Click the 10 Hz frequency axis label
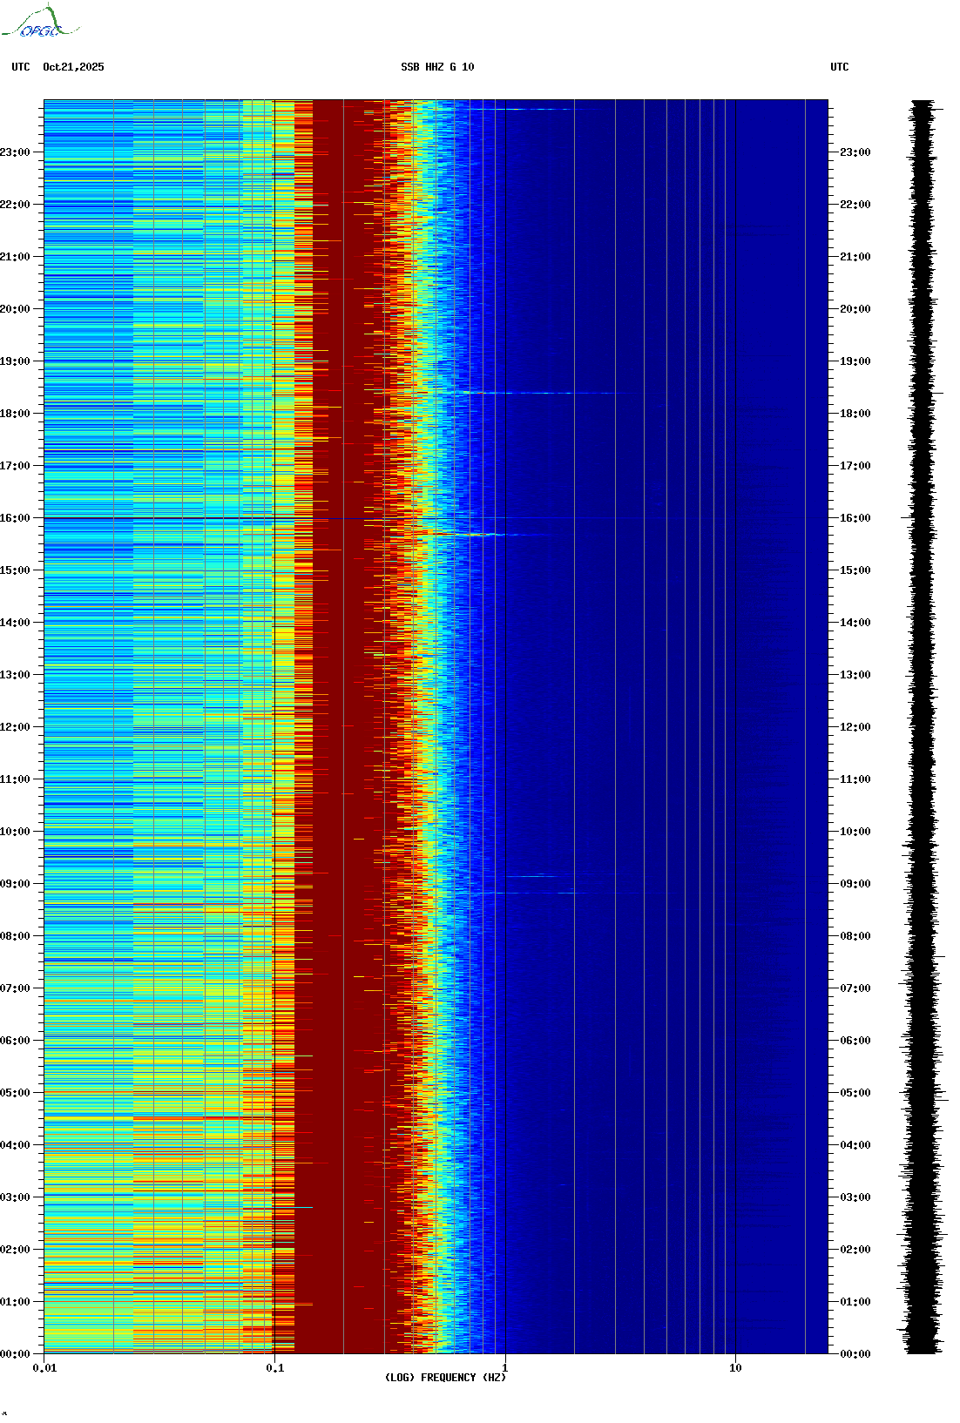This screenshot has width=960, height=1423. (735, 1368)
